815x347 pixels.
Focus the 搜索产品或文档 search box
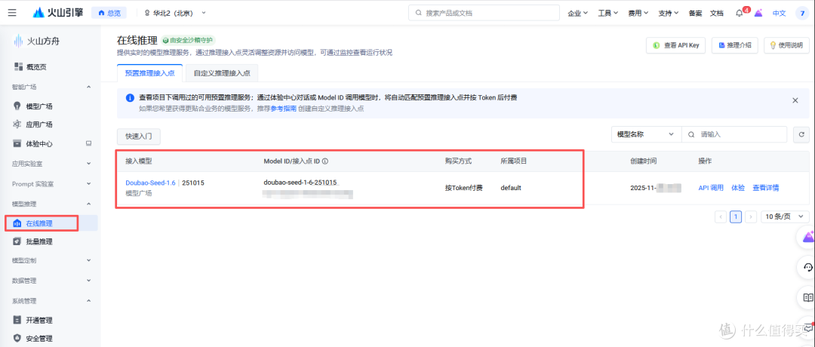tap(484, 13)
